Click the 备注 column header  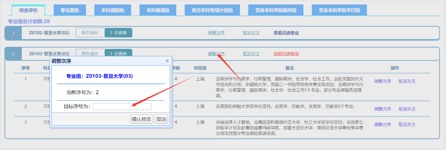(289, 68)
